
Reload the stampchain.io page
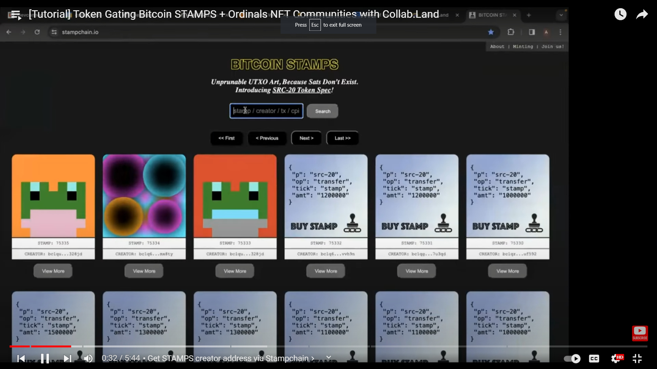coord(37,32)
